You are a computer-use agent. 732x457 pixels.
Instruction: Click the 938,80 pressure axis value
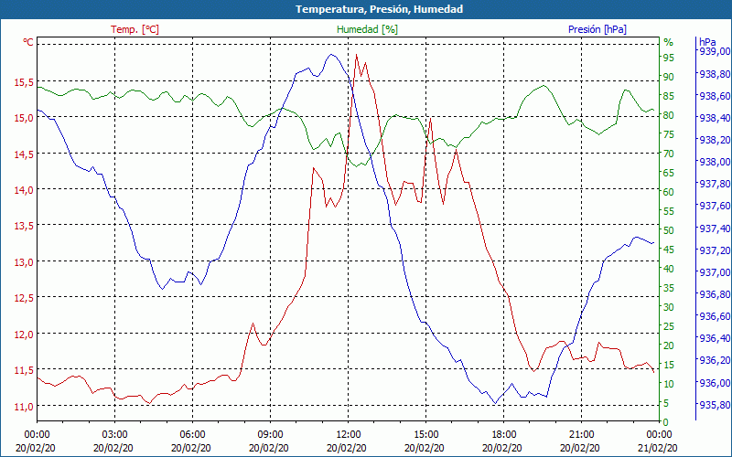pos(715,74)
